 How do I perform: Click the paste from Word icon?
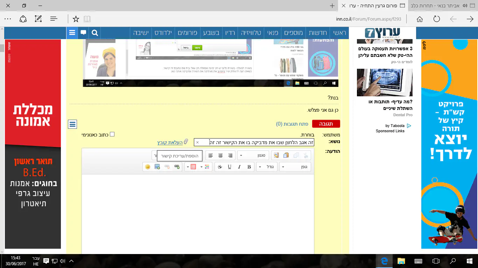pos(276,155)
